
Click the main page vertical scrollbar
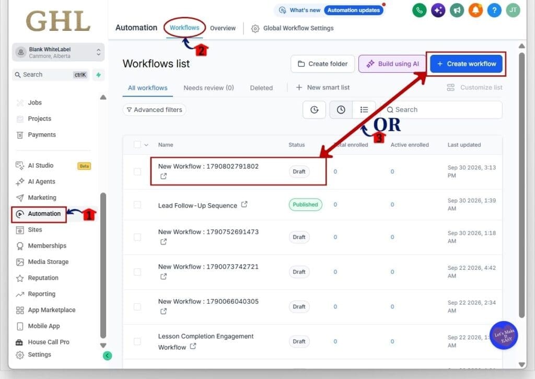tap(522, 185)
